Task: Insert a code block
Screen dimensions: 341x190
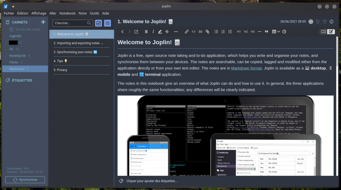Action: [x=200, y=32]
